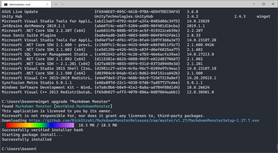
Task: Click 'Asus Sonic Suite Plugins' text
Action: click(x=29, y=35)
